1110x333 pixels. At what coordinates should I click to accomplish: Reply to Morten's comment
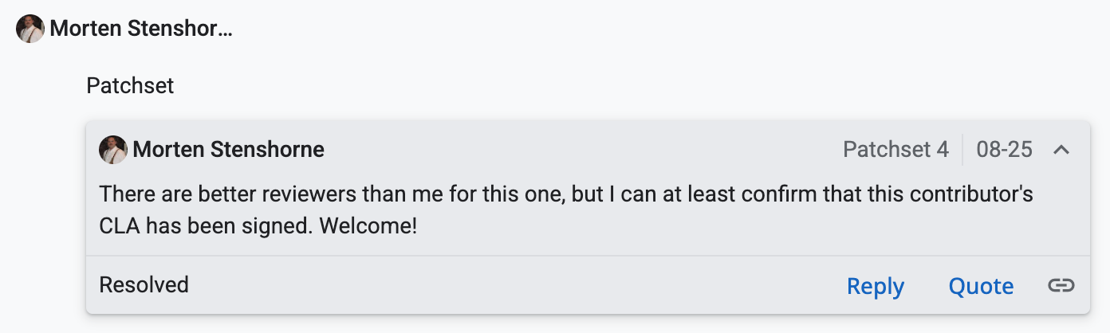pos(875,286)
